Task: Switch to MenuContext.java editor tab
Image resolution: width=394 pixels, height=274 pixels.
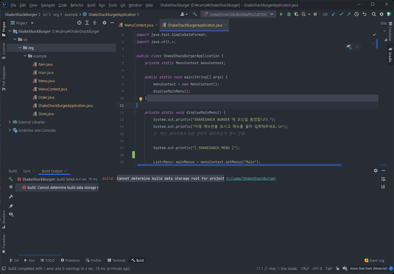Action: tap(139, 25)
